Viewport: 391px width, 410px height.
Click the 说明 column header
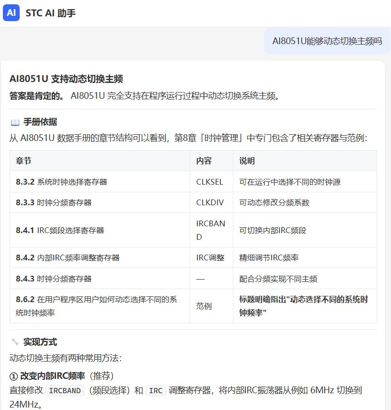point(247,161)
